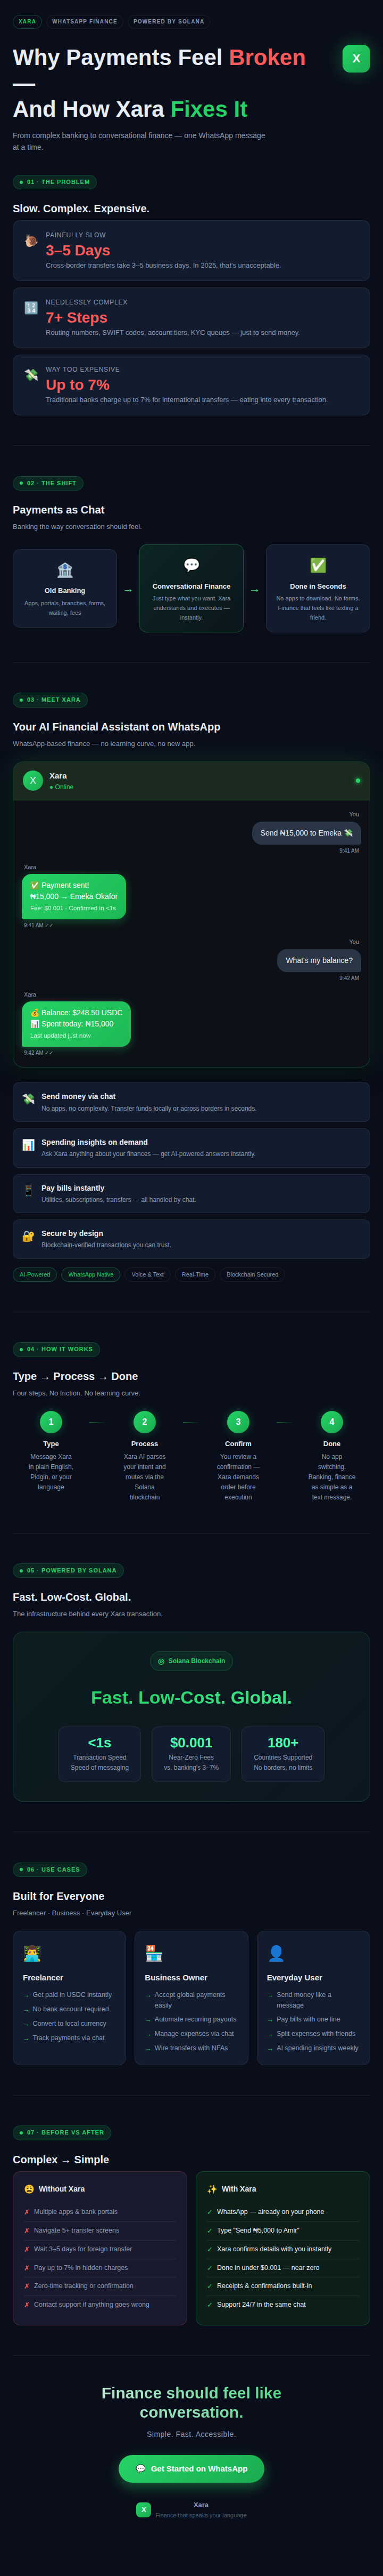Click the Painfully Slow 3–5 Days card

pyautogui.click(x=191, y=250)
